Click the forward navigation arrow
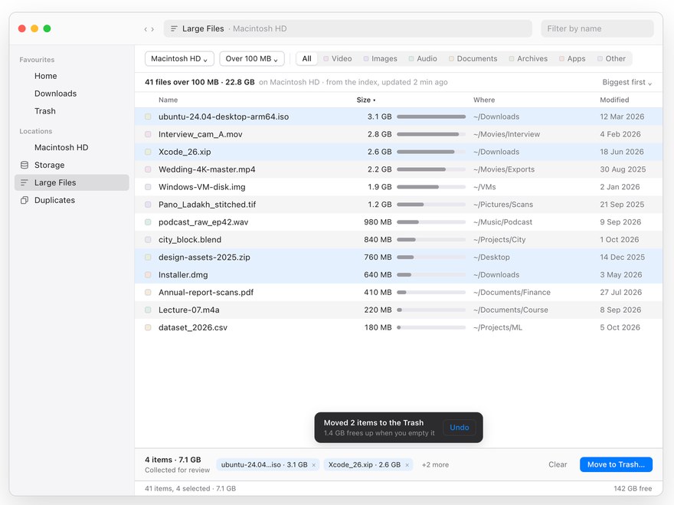The image size is (674, 505). click(x=152, y=29)
